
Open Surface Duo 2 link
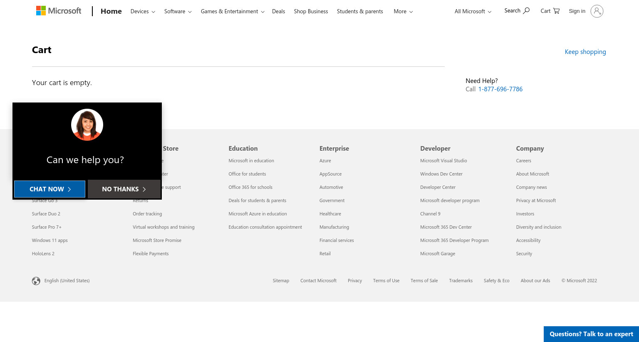tap(46, 214)
